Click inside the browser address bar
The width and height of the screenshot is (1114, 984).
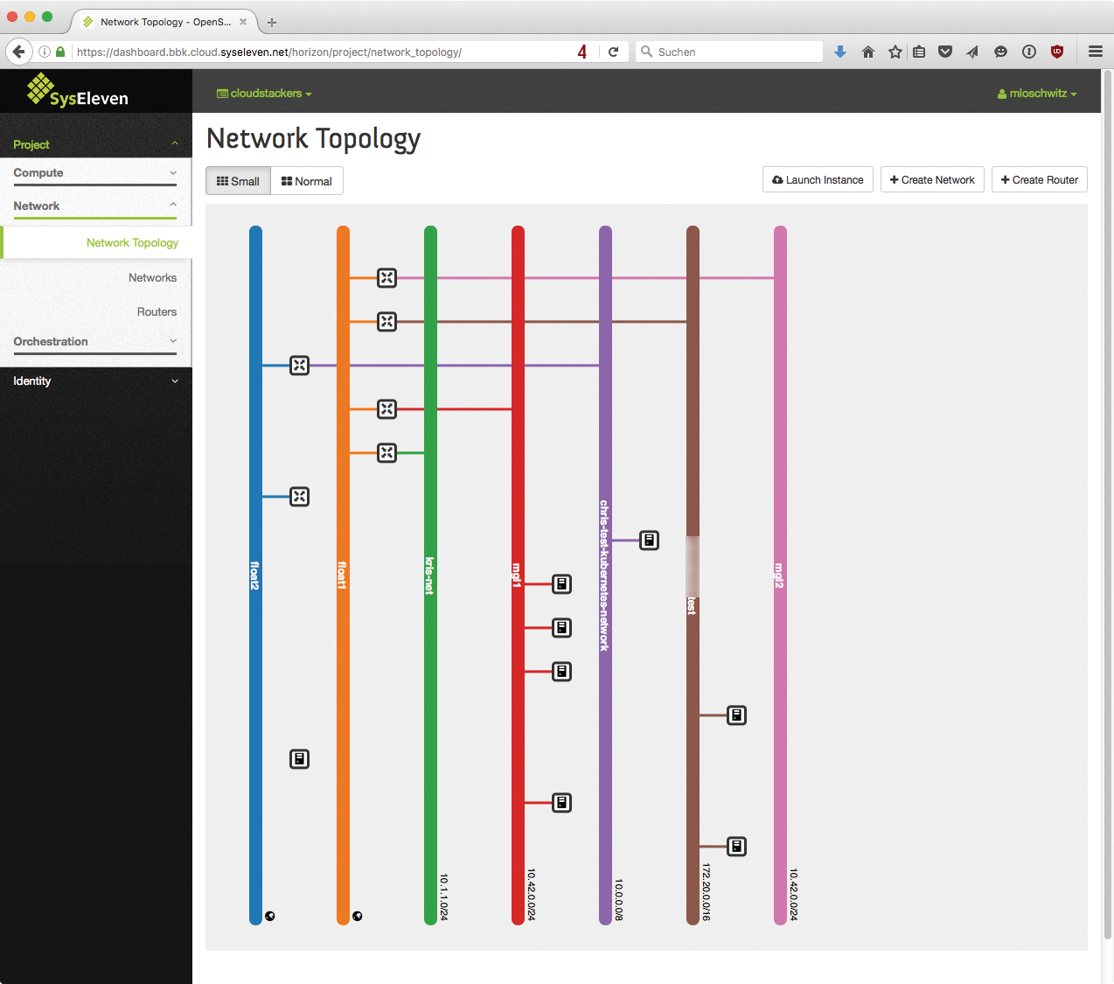coord(350,52)
